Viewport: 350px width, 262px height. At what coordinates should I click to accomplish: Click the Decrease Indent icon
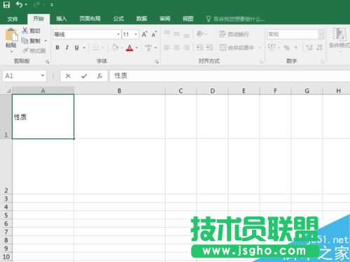coord(199,48)
